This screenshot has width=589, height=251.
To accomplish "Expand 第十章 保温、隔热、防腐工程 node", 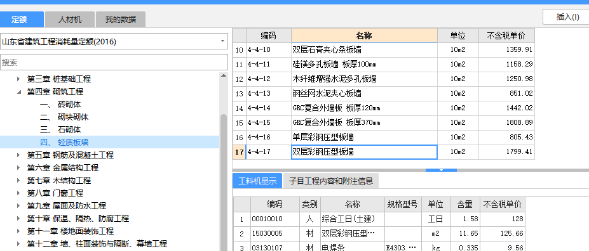I will click(19, 219).
